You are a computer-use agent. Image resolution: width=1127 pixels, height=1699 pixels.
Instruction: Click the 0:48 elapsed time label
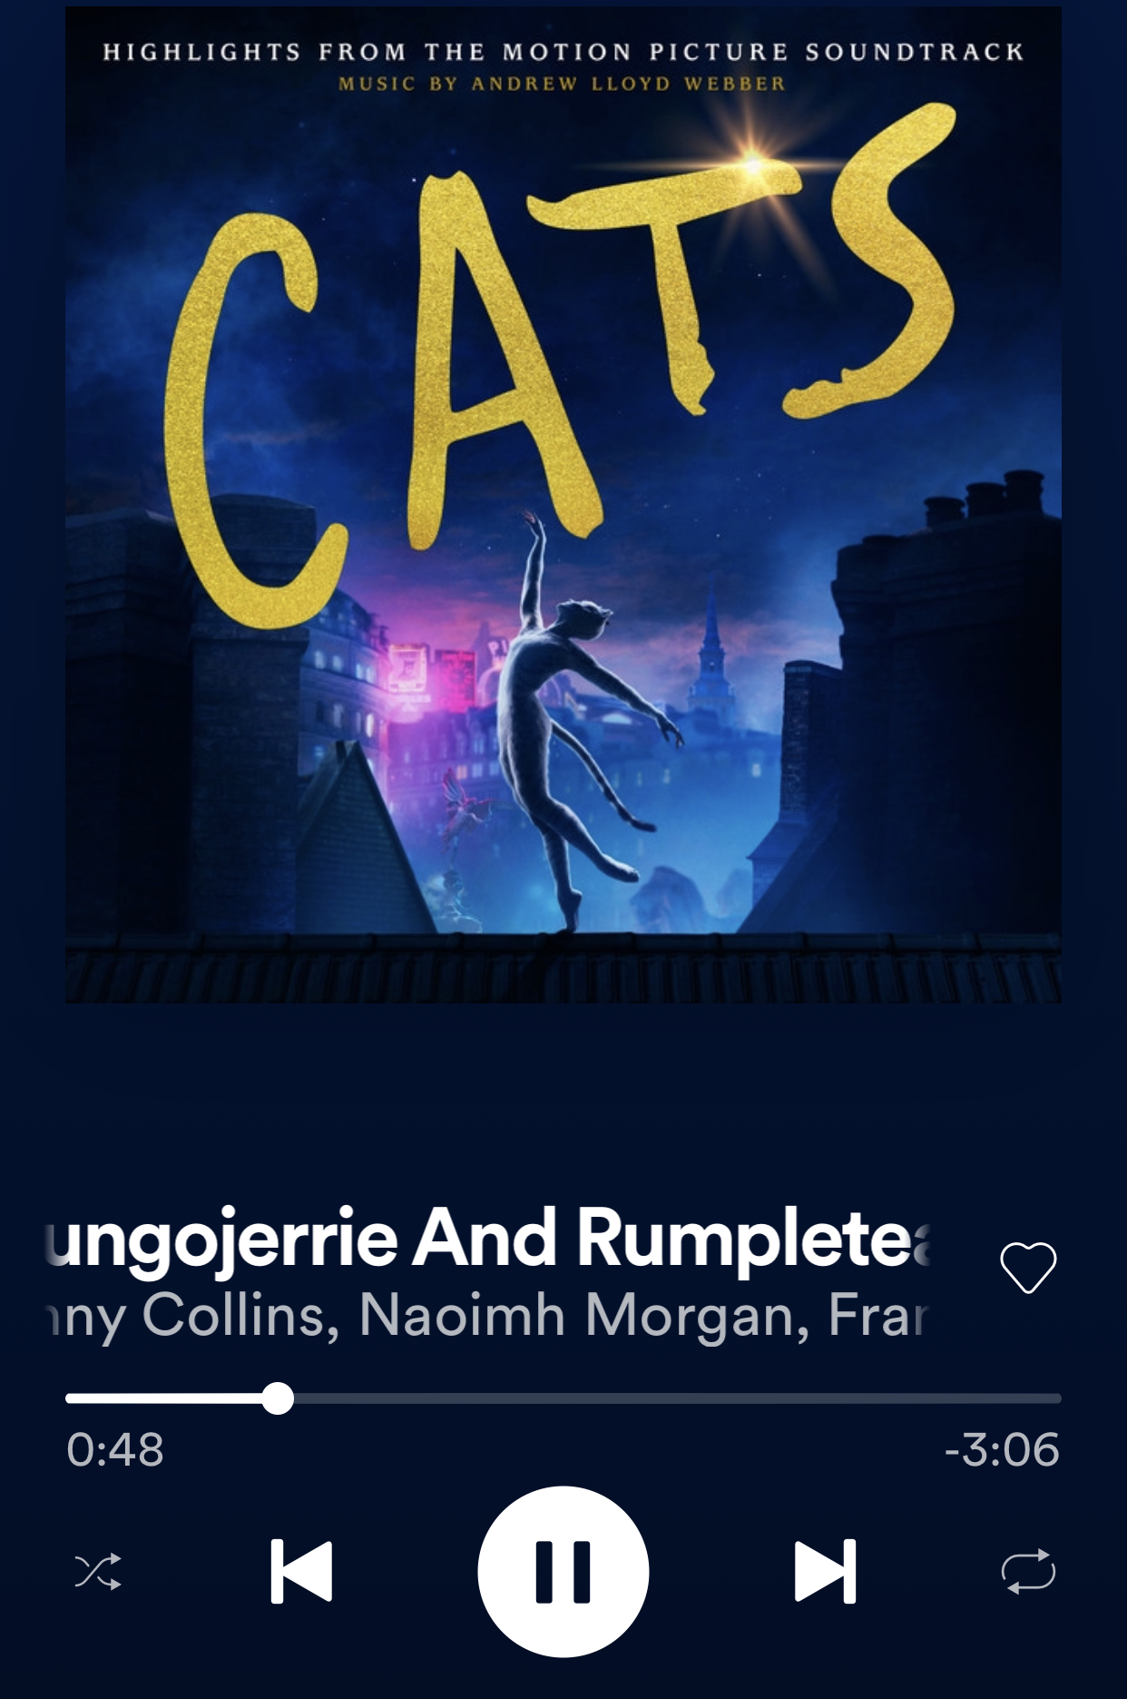click(x=115, y=1449)
